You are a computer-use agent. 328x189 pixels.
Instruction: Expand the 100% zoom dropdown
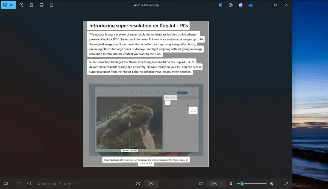(216, 184)
